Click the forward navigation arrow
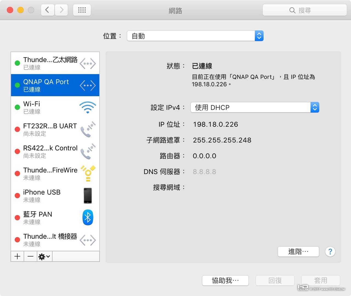This screenshot has height=296, width=351. 61,10
